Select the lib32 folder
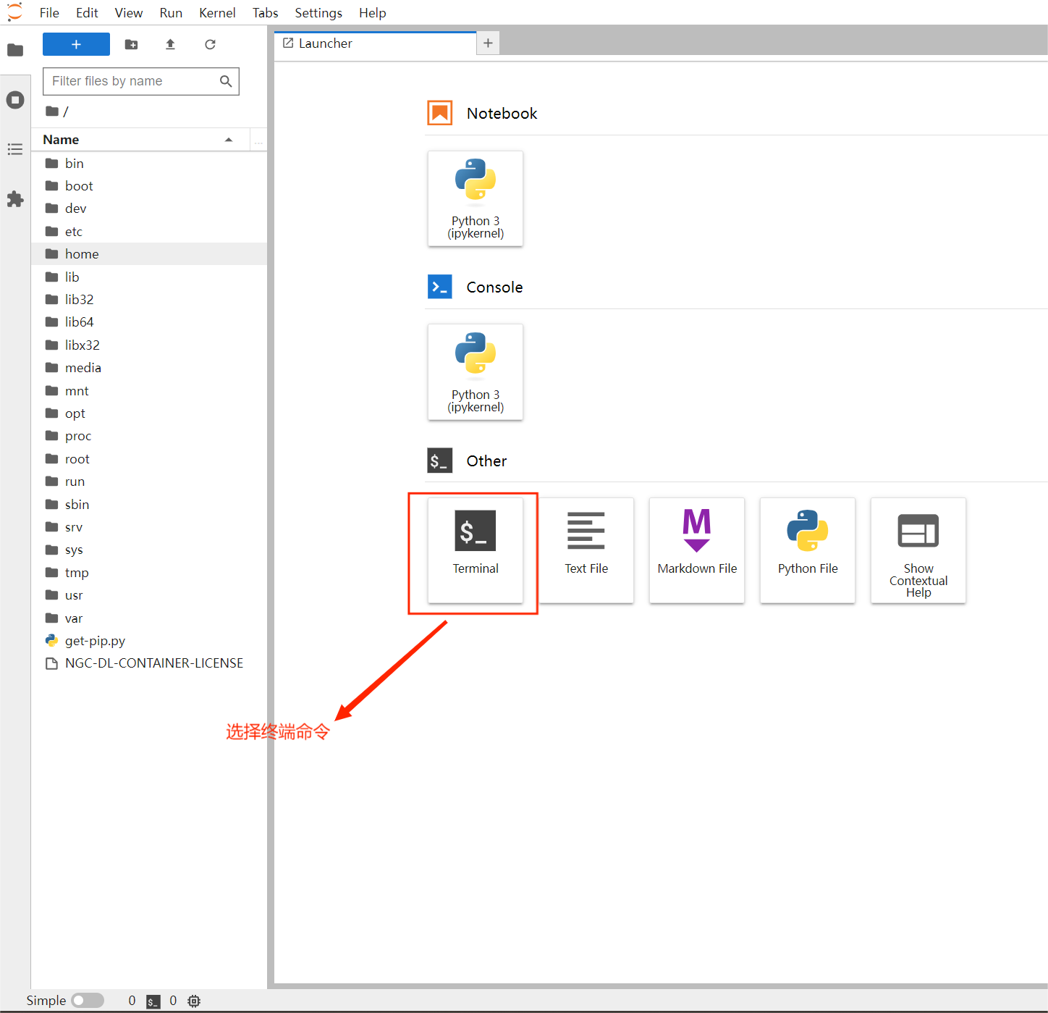Screen dimensions: 1048x1013 click(x=149, y=300)
